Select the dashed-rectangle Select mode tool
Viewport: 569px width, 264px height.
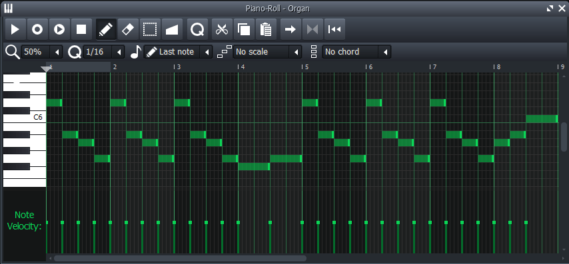150,29
